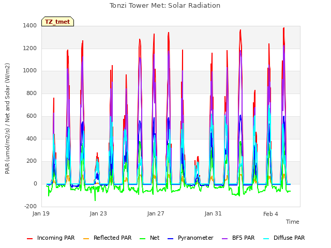The height and width of the screenshot is (248, 331).
Task: Click the Jan 19 x-axis label
Action: 41,213
